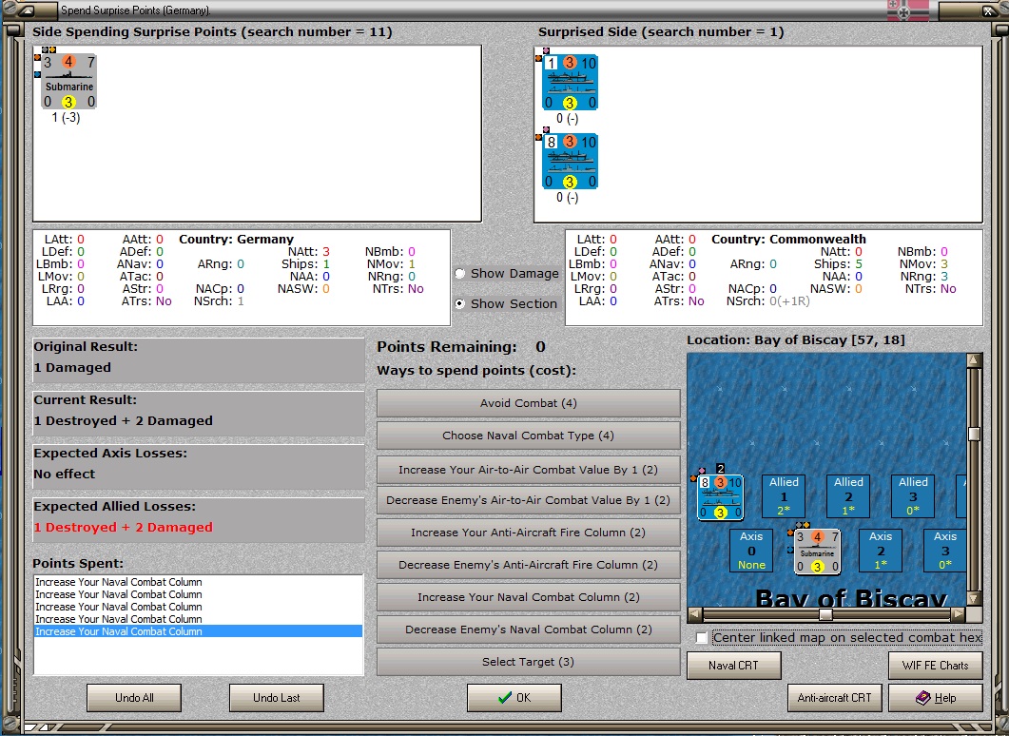Select the German Submarine unit counter

68,82
